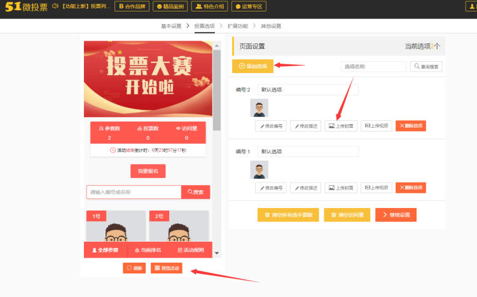The width and height of the screenshot is (477, 297).
Task: Select the 全部参赛 tab in preview
Action: 105,250
